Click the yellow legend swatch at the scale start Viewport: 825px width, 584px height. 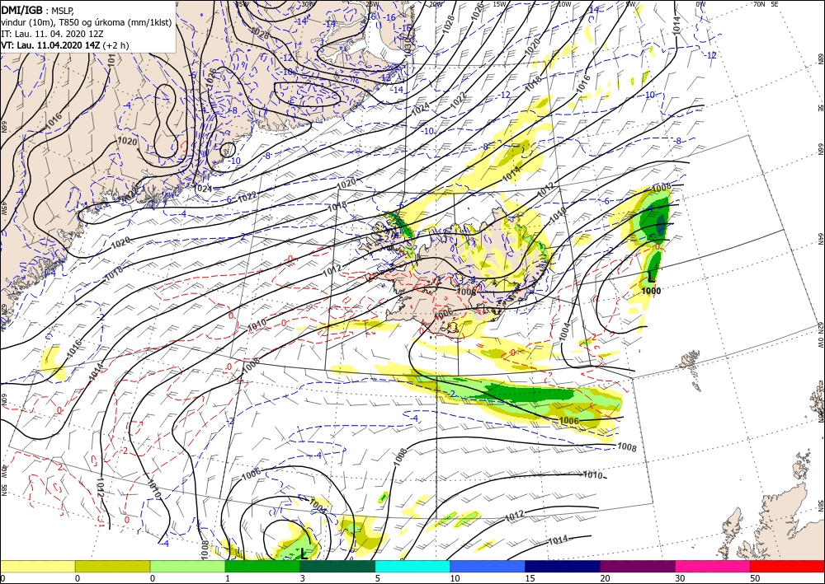(37, 566)
